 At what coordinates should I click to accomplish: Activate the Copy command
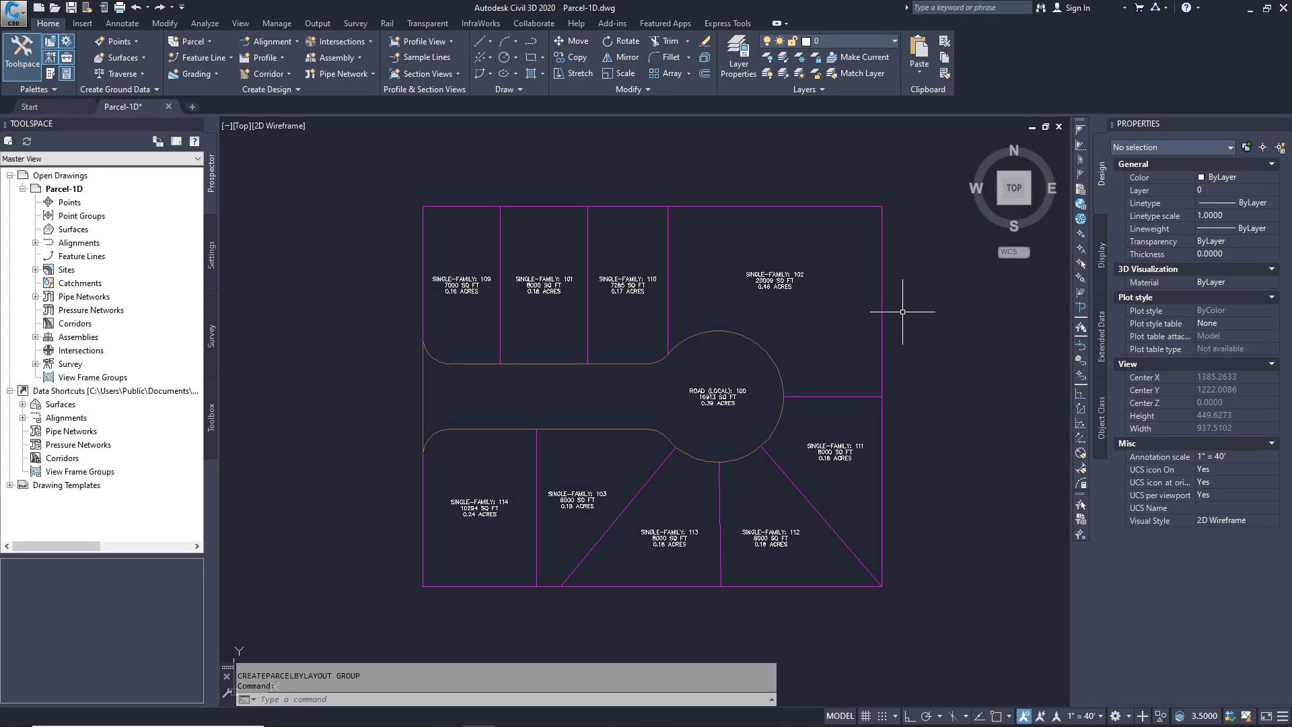pos(571,57)
